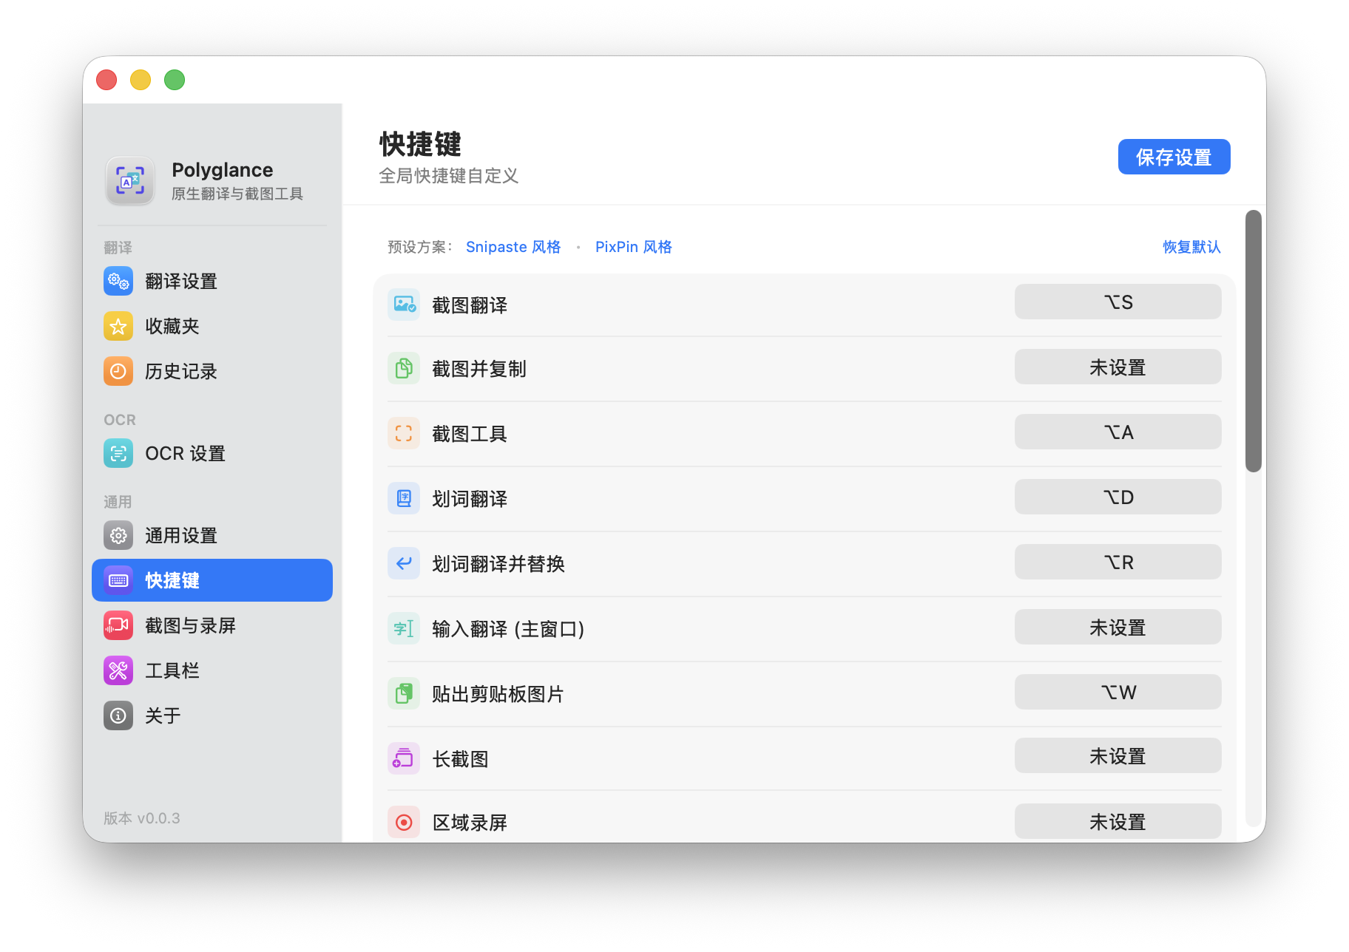Click the 输入翻译 (主窗口) row icon
This screenshot has width=1349, height=952.
(x=404, y=628)
